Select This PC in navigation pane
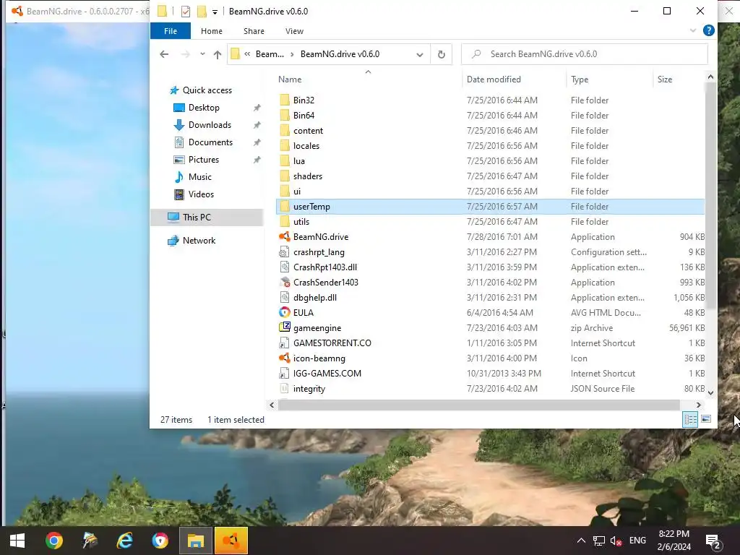740x555 pixels. (x=197, y=217)
